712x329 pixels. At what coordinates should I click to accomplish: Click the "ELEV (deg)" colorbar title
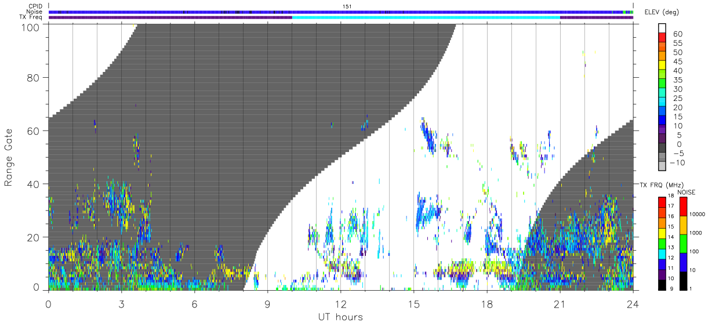click(x=662, y=12)
